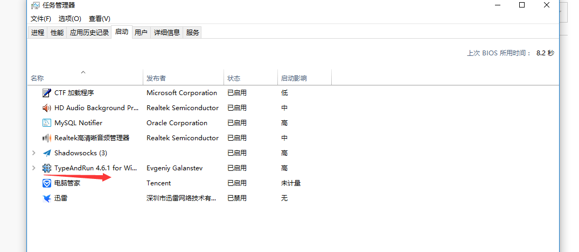This screenshot has height=252, width=579.
Task: Switch to the 性能 tab
Action: pyautogui.click(x=57, y=32)
